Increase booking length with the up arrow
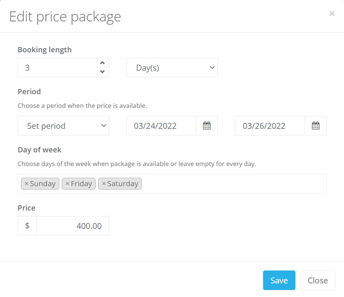This screenshot has height=297, width=344. [x=102, y=63]
